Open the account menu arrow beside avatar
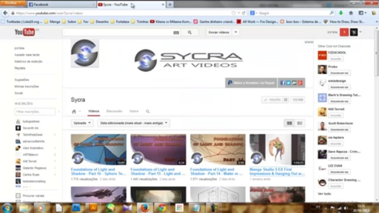Image resolution: width=379 pixels, height=213 pixels. pyautogui.click(x=360, y=32)
